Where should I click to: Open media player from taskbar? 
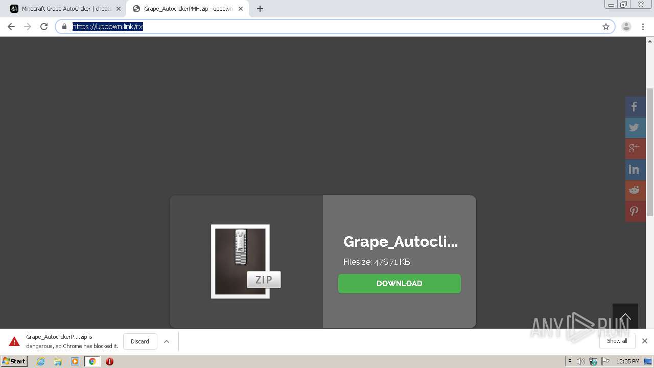tap(75, 361)
